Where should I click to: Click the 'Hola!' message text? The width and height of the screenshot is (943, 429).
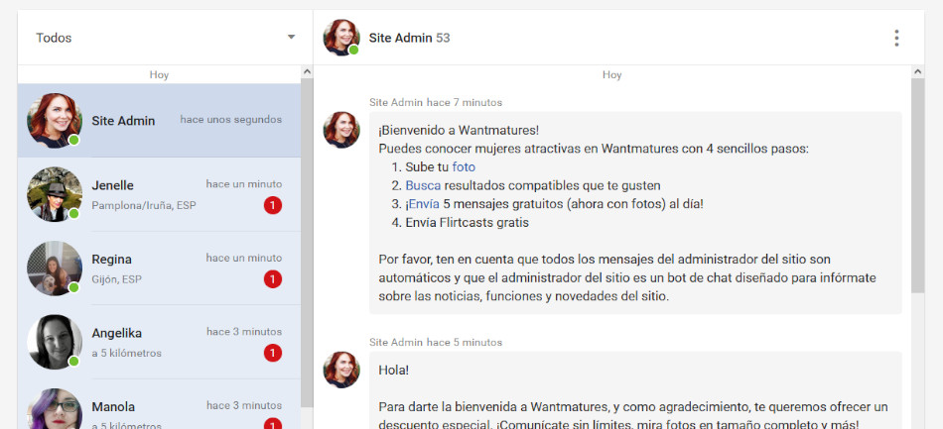394,371
